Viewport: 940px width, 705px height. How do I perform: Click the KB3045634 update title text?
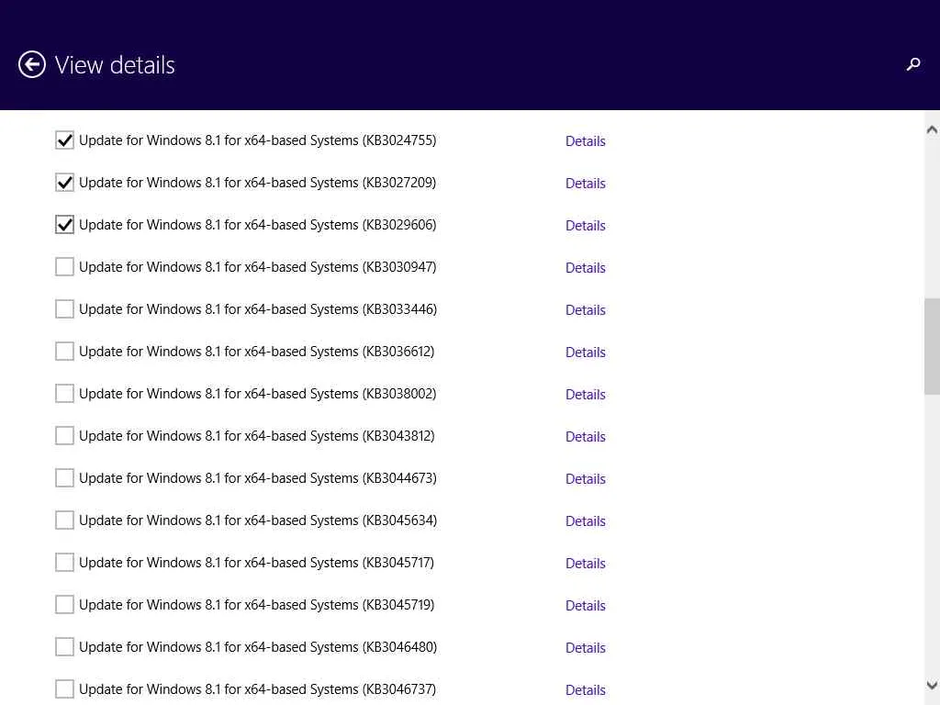point(257,520)
